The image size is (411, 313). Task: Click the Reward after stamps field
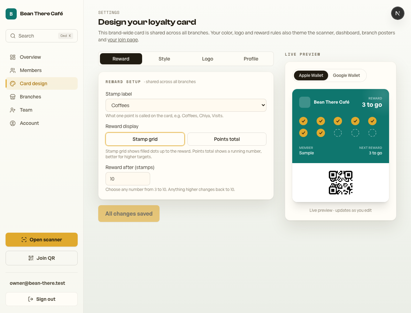pos(127,179)
